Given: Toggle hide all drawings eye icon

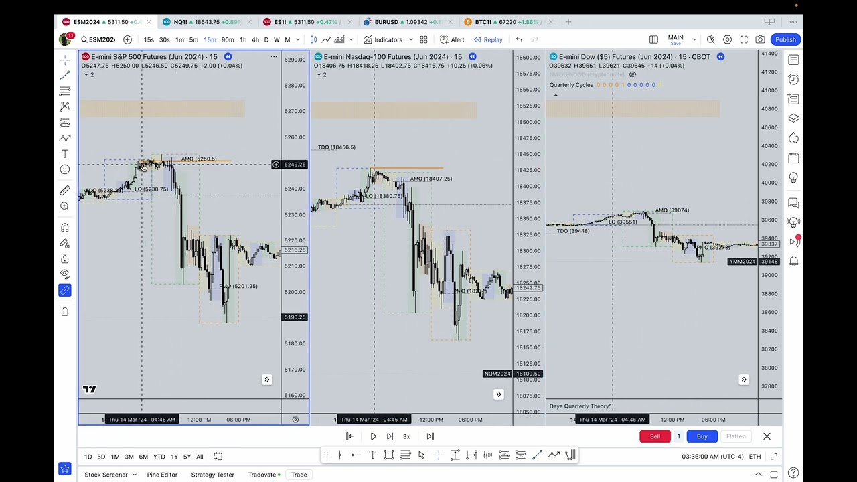Looking at the screenshot, I should pos(65,274).
